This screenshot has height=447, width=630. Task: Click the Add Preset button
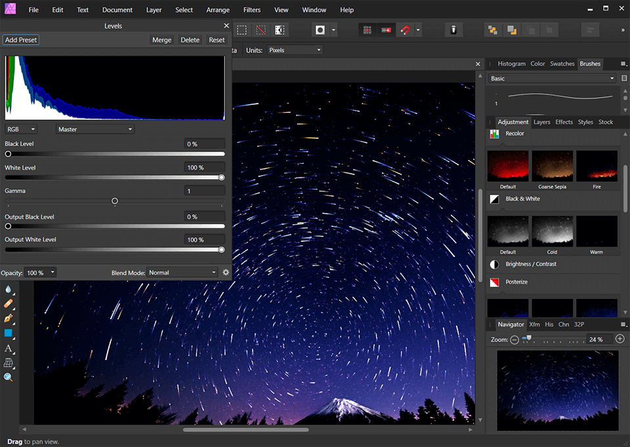point(20,39)
